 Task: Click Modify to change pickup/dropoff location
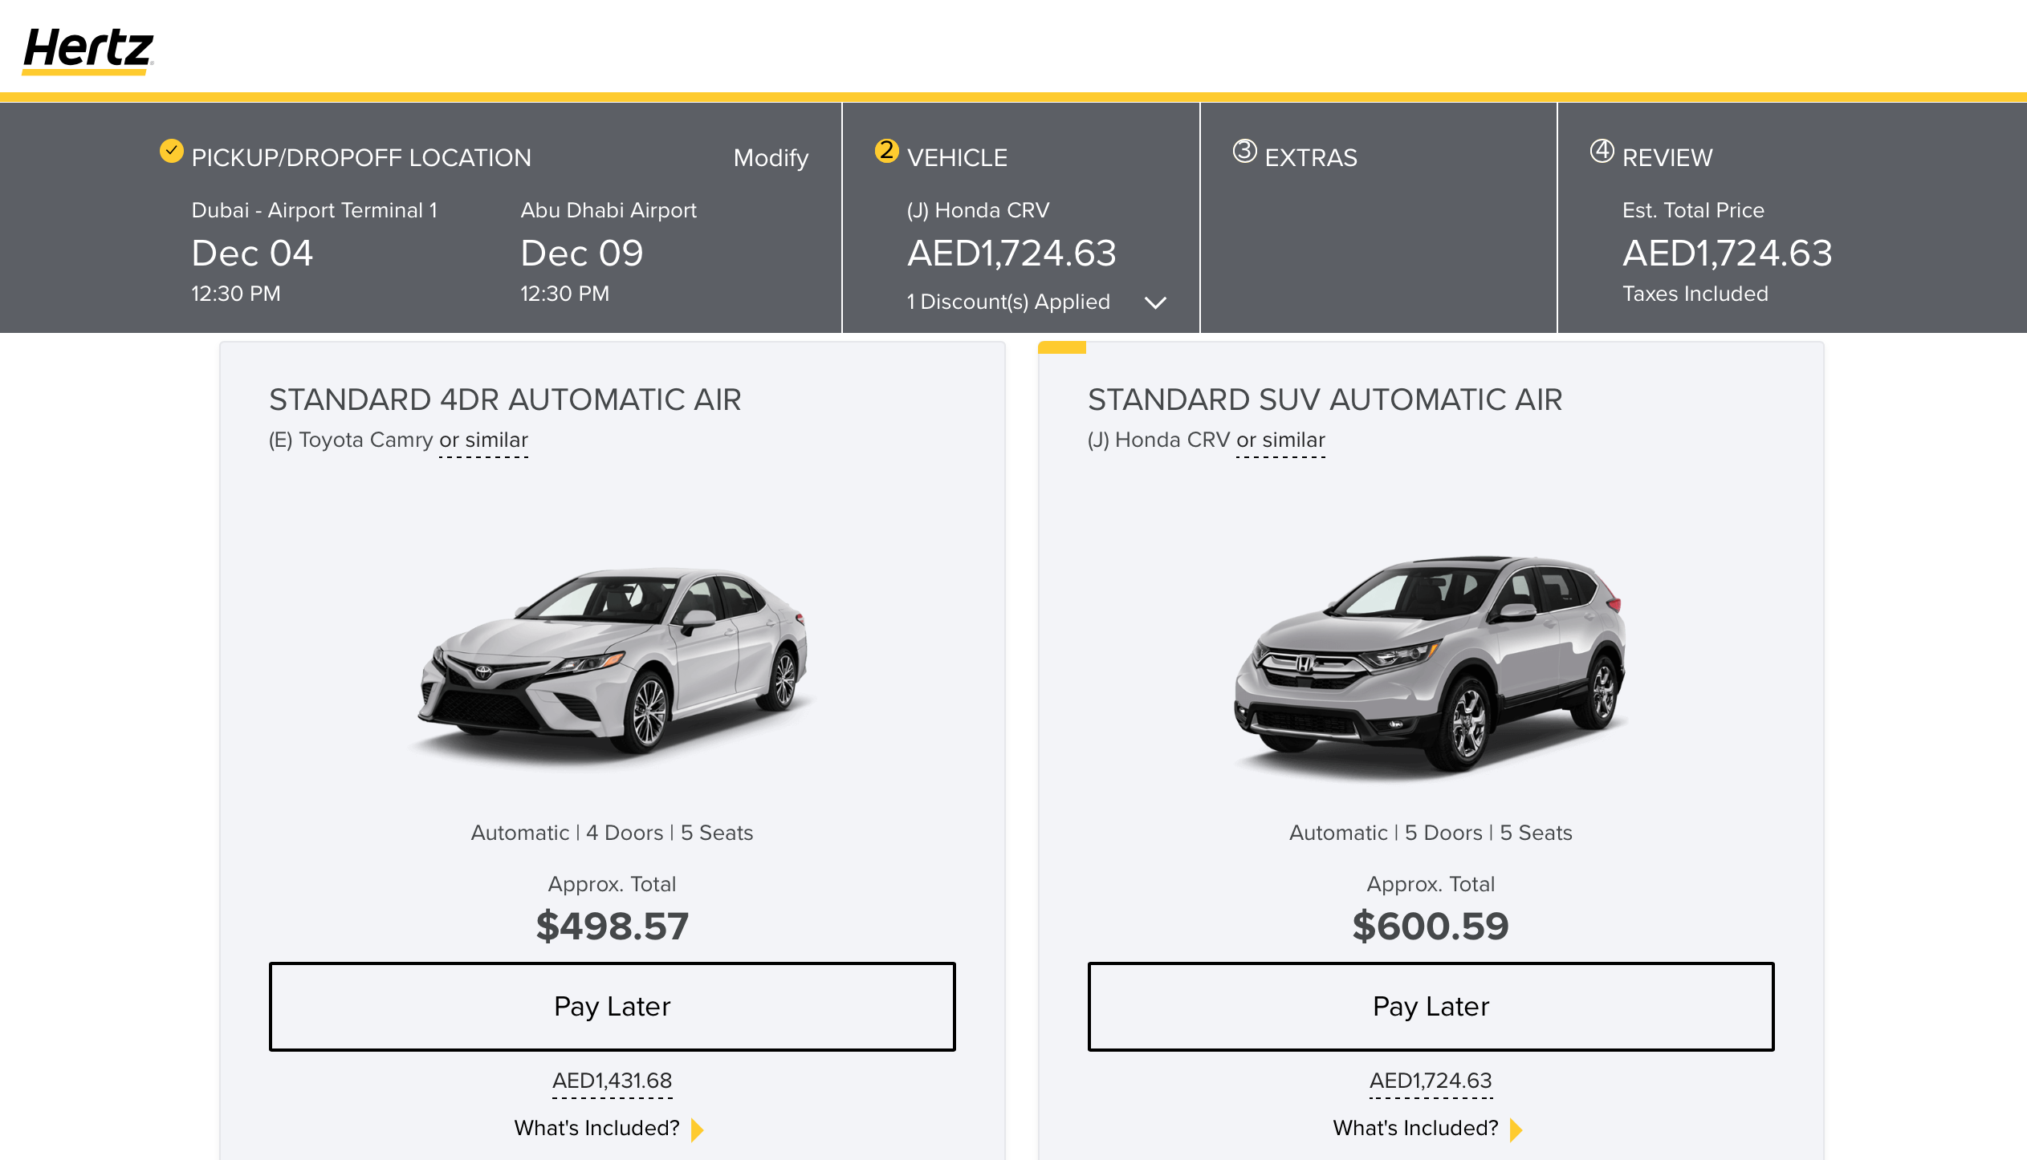click(x=771, y=158)
